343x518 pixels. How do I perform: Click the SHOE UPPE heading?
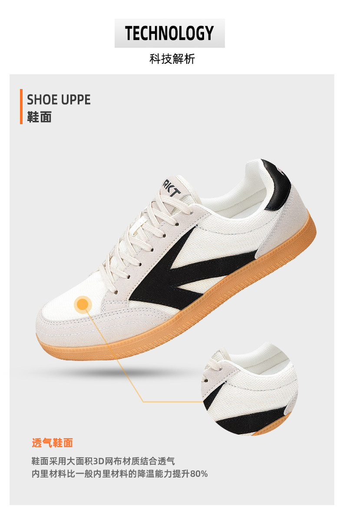click(x=59, y=99)
